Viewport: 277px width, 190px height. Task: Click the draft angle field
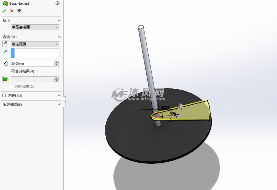(x=32, y=79)
